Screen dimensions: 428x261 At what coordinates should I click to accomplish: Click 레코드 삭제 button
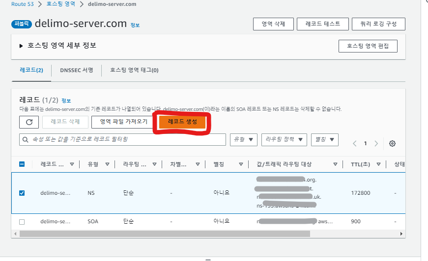(x=65, y=122)
